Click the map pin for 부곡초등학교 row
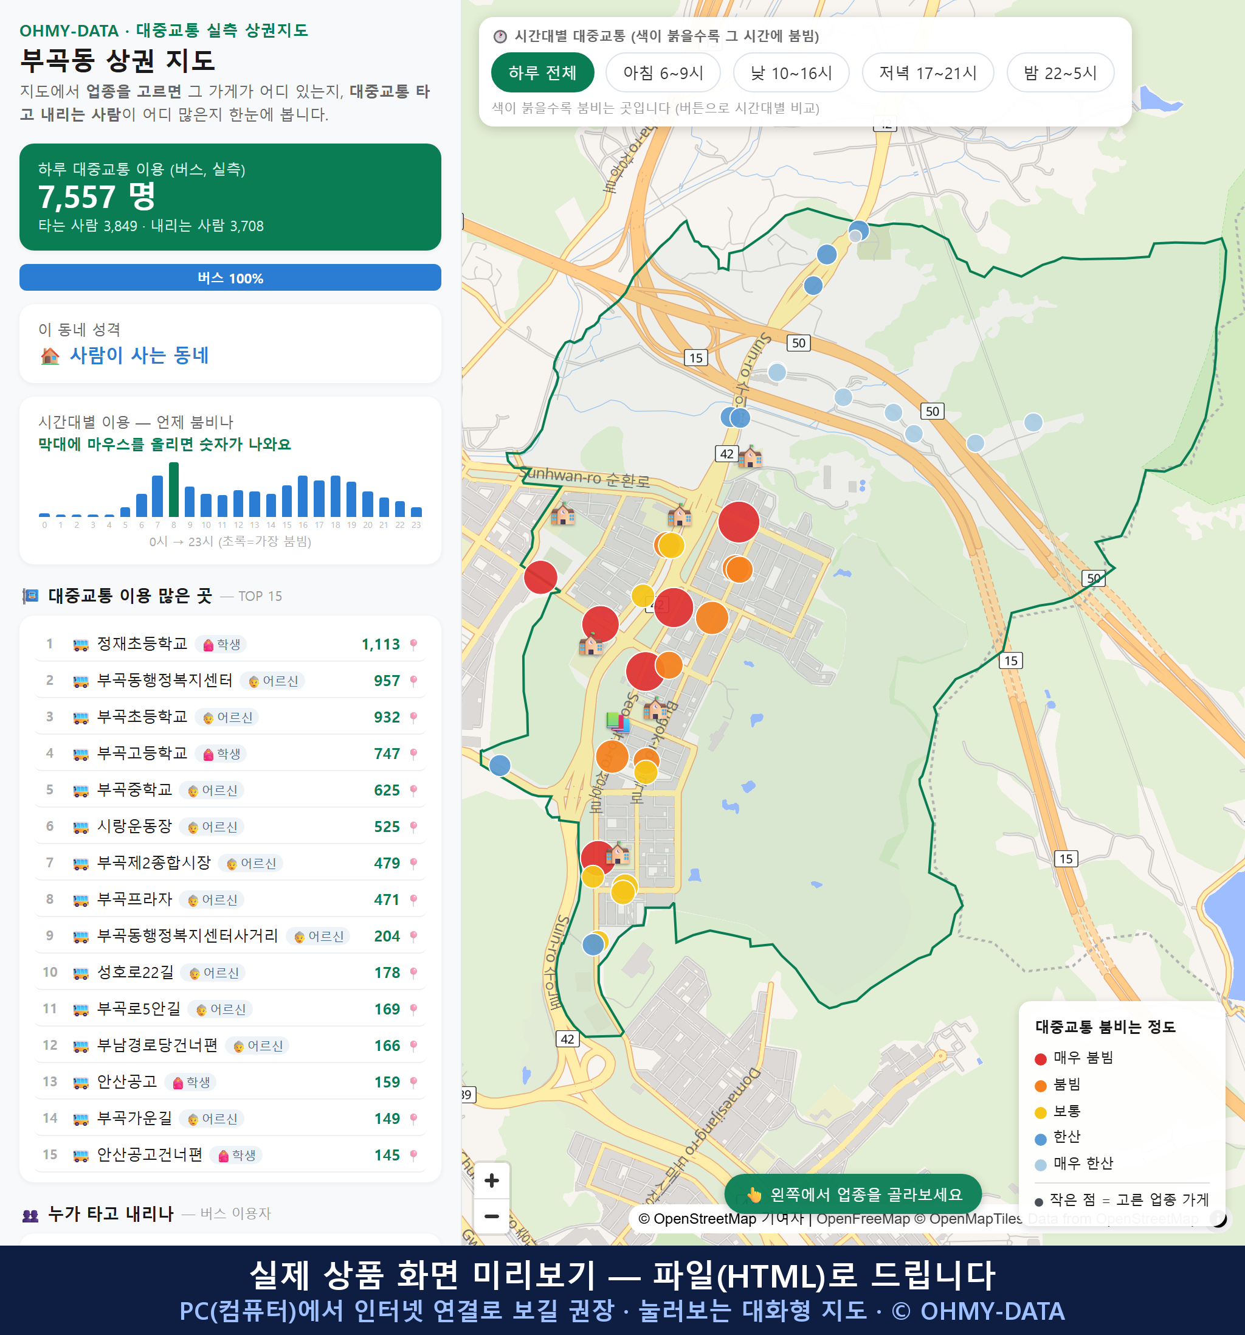 click(413, 717)
